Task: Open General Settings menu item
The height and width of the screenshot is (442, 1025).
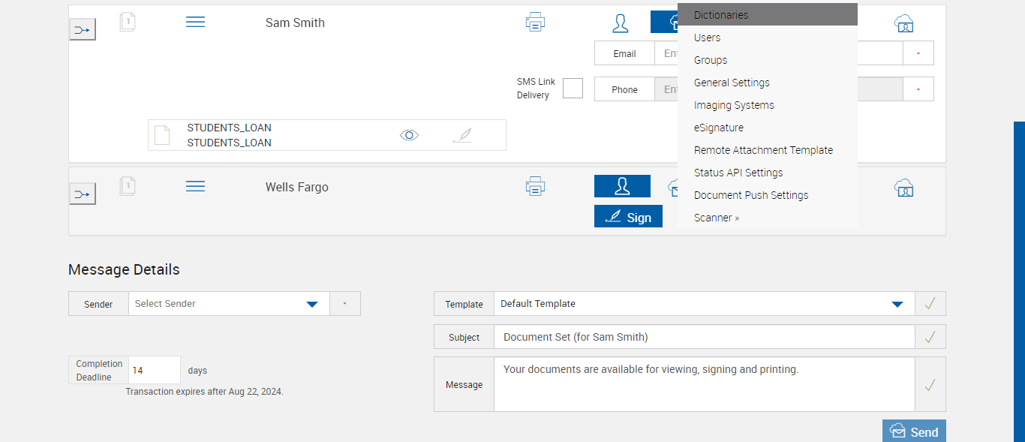Action: click(x=732, y=83)
